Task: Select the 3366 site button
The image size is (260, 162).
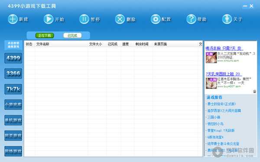Action: coord(13,73)
